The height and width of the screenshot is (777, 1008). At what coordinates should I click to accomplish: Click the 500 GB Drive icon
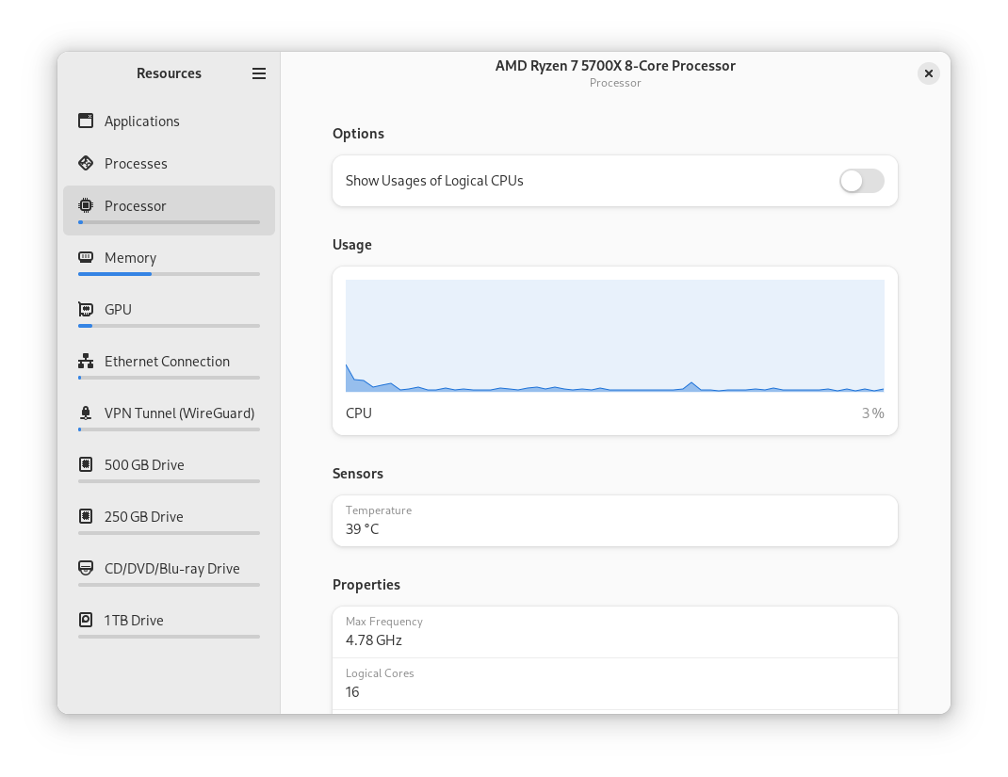pyautogui.click(x=86, y=464)
